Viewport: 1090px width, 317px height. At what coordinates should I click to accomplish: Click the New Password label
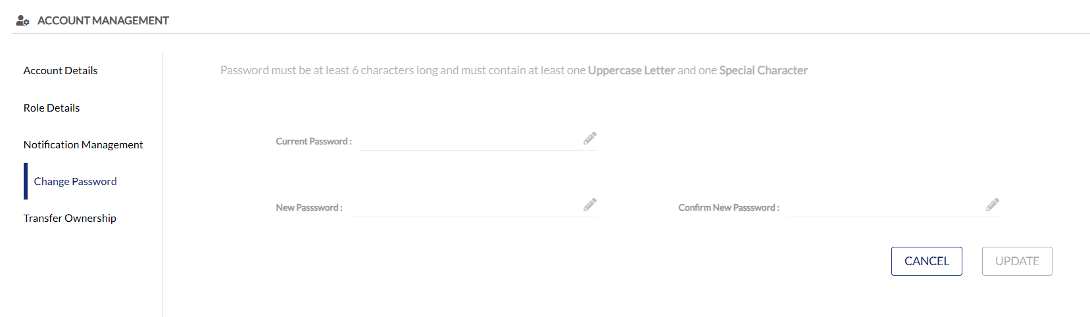coord(309,207)
